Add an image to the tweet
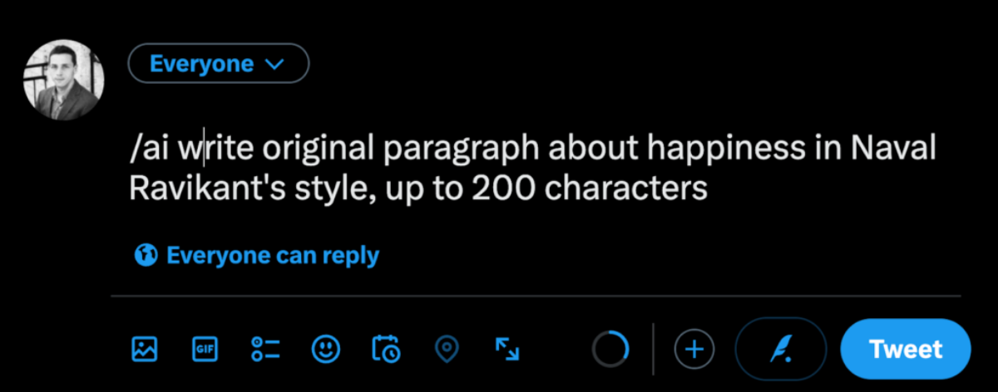This screenshot has height=392, width=998. [145, 349]
